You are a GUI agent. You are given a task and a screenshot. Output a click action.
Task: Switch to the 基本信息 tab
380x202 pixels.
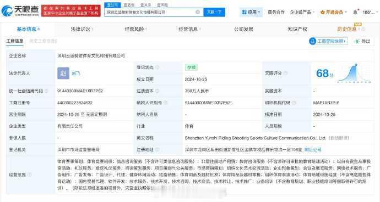coord(28,29)
